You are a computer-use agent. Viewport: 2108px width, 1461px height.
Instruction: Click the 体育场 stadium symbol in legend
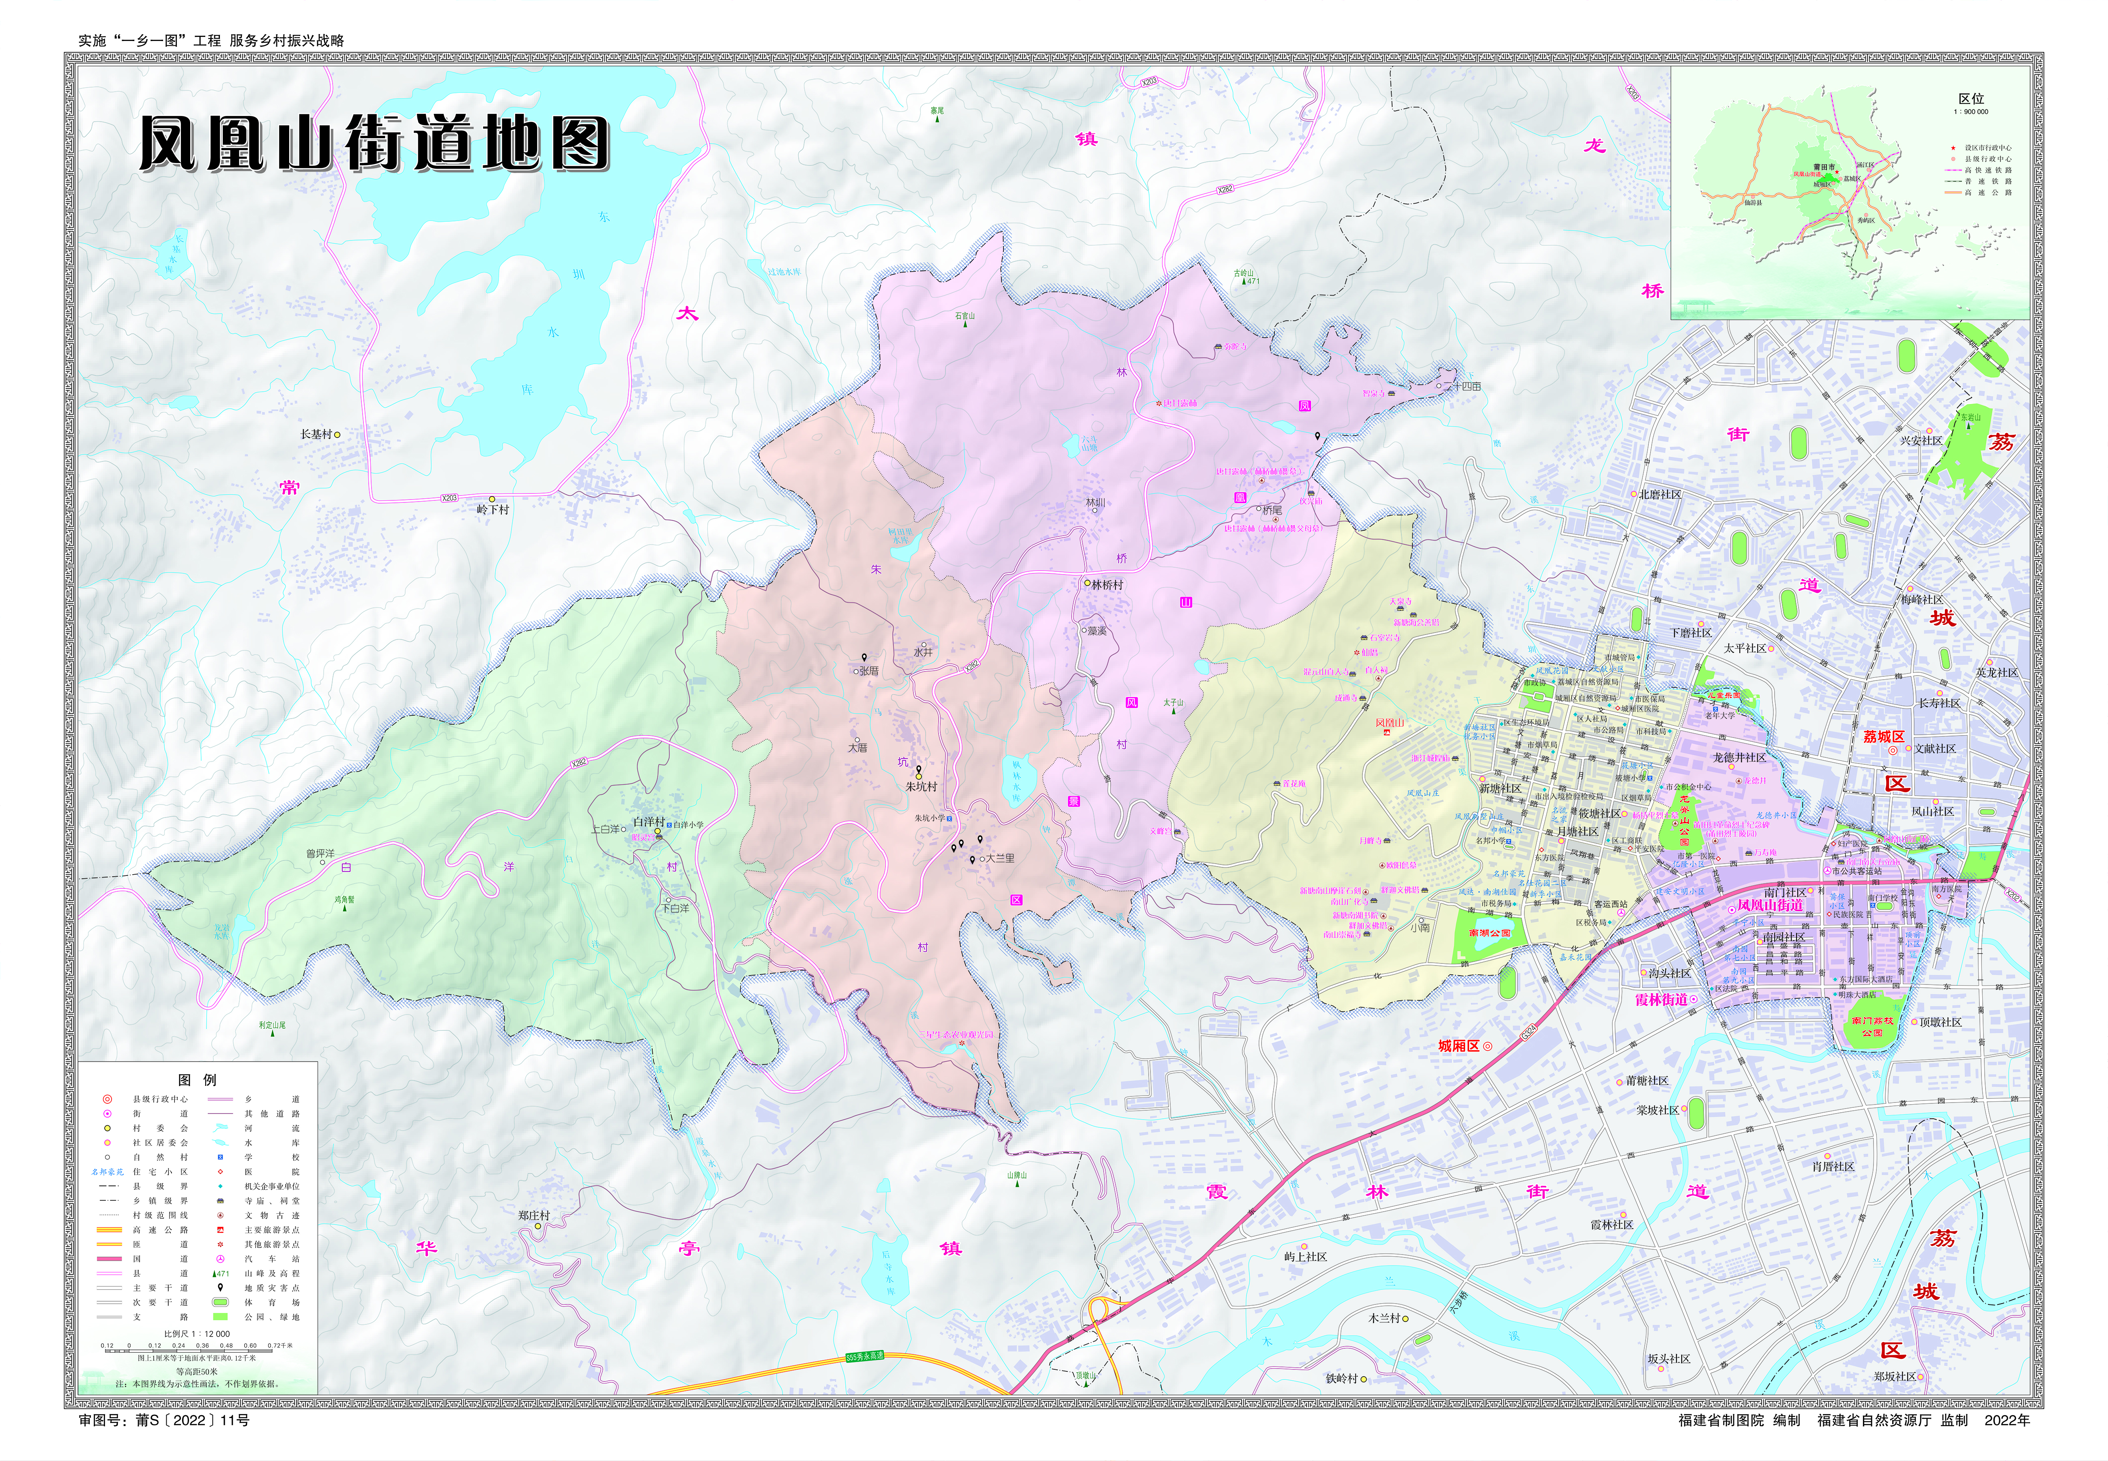(x=221, y=1302)
